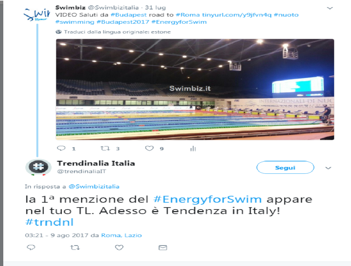Follow Trendinalia Italia with Segui button

coord(285,168)
